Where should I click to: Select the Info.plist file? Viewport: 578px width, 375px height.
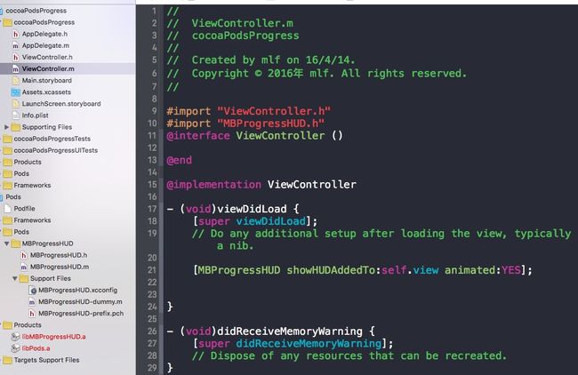coord(35,116)
